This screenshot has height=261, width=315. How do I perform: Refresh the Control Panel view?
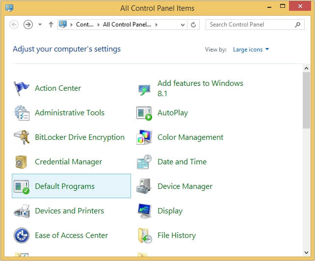(x=193, y=25)
